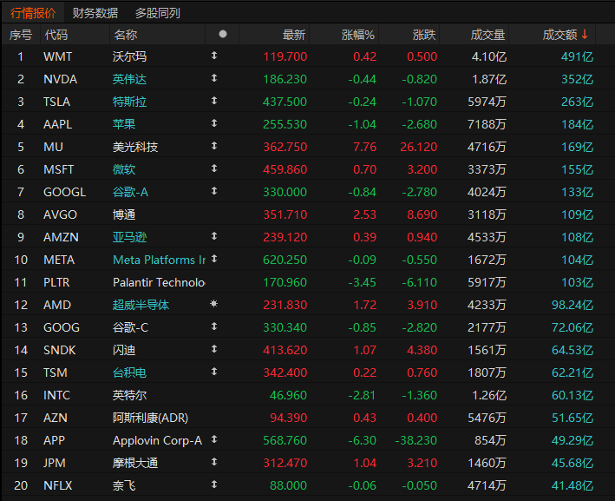
Task: Click volume 1.87亿 for NVDA
Action: [489, 79]
